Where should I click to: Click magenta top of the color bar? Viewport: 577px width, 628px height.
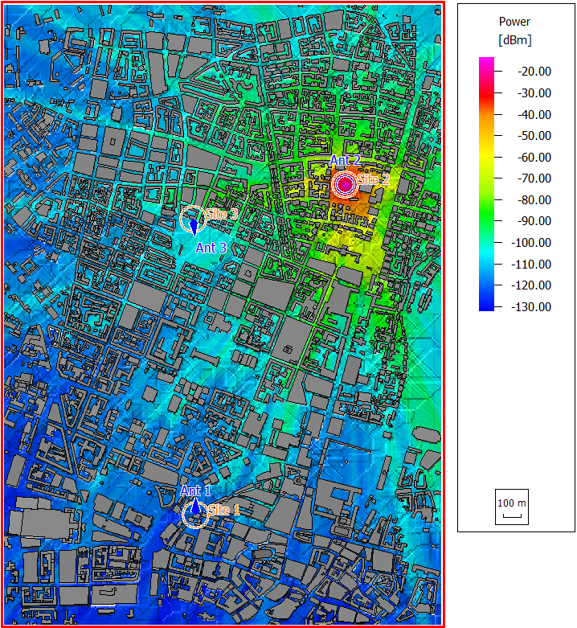coord(487,63)
